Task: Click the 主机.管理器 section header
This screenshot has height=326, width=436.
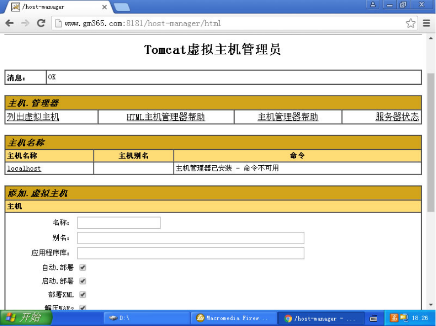Action: (x=213, y=103)
